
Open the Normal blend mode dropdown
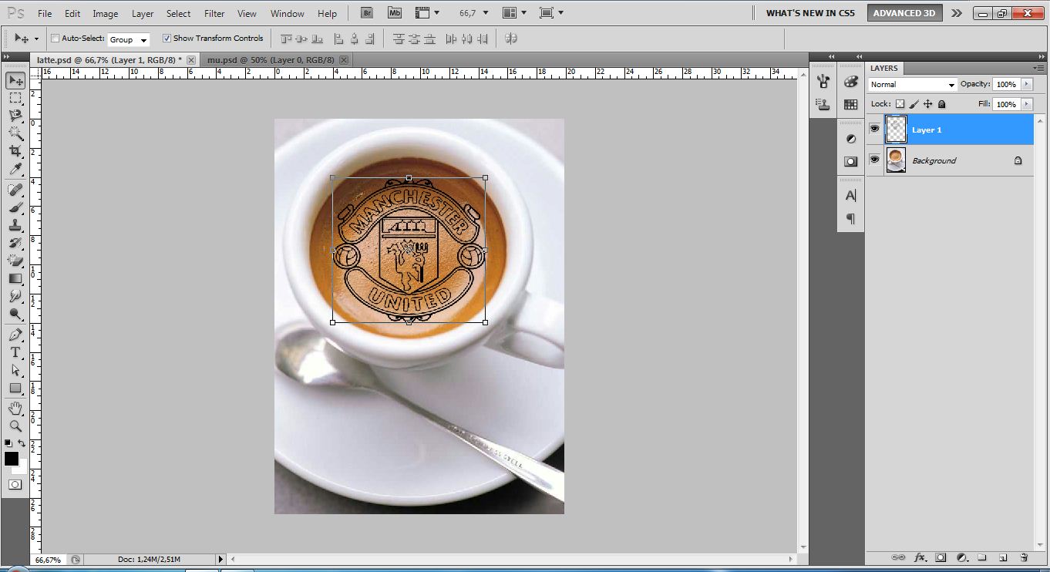click(912, 85)
